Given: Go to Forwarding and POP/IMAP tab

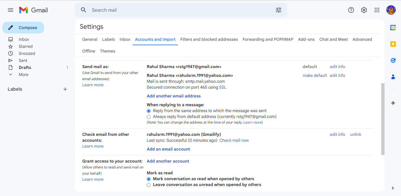Looking at the screenshot, I should 268,39.
